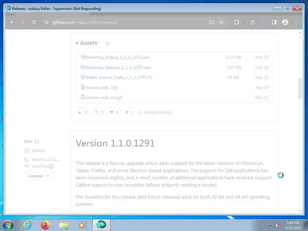Open the profile avatar menu

point(285,22)
